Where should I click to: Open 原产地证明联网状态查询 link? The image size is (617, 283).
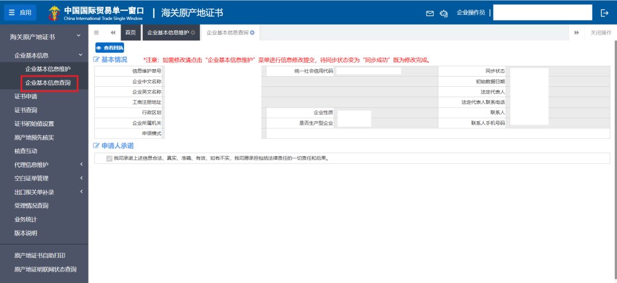coord(45,270)
